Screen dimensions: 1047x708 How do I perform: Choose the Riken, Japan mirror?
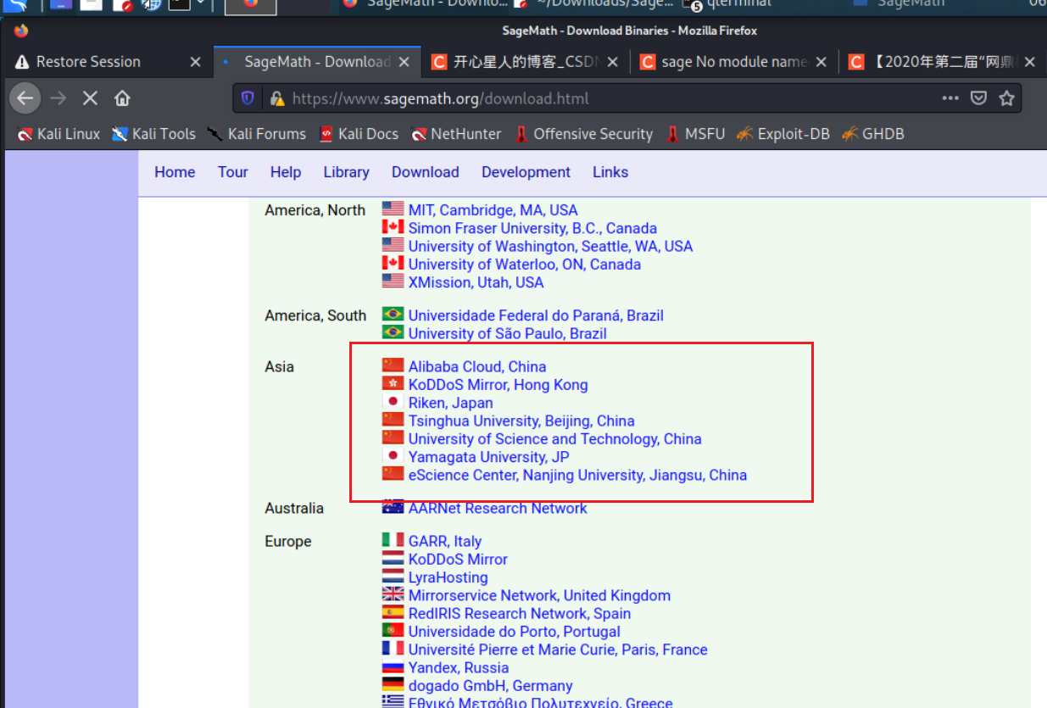(450, 403)
